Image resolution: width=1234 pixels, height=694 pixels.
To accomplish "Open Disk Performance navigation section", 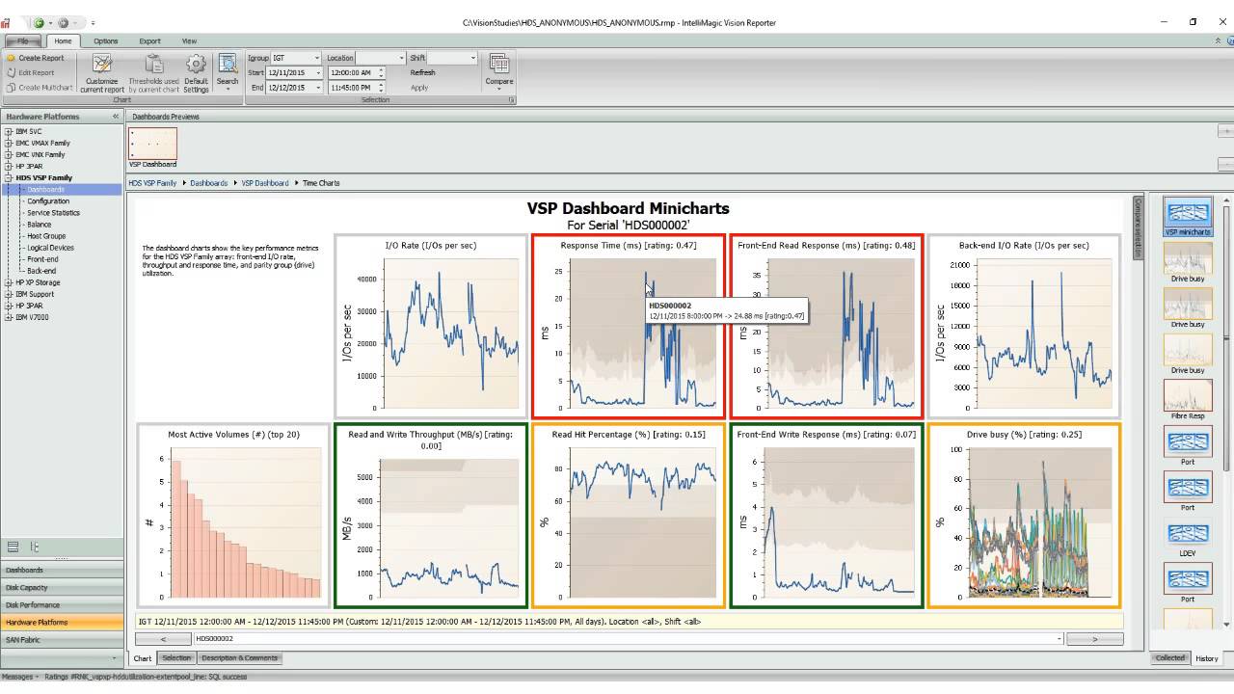I will (62, 604).
